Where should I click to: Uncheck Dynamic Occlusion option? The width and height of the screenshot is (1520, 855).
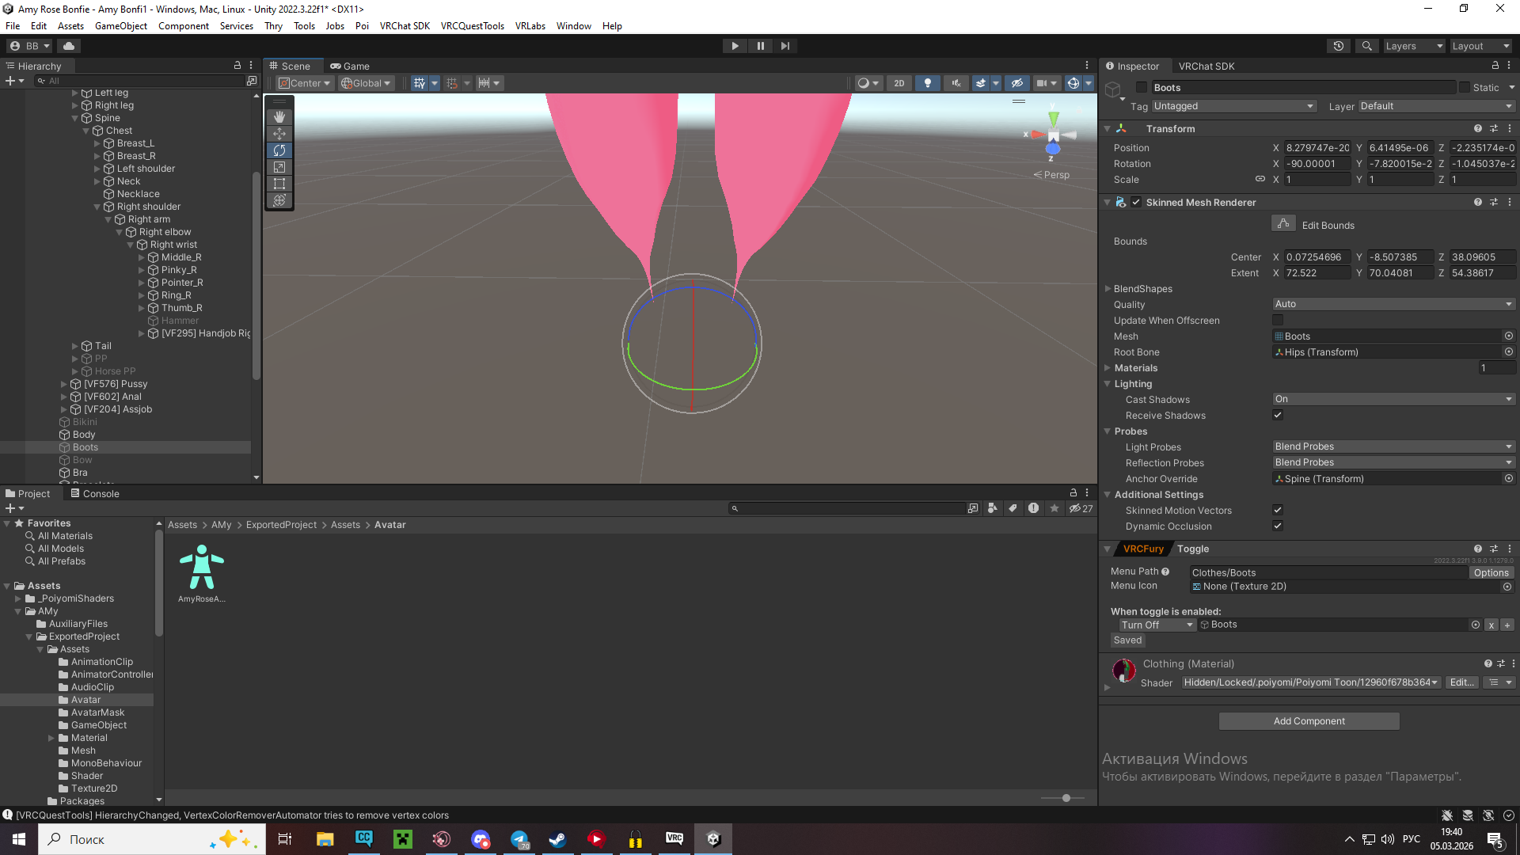click(x=1278, y=526)
